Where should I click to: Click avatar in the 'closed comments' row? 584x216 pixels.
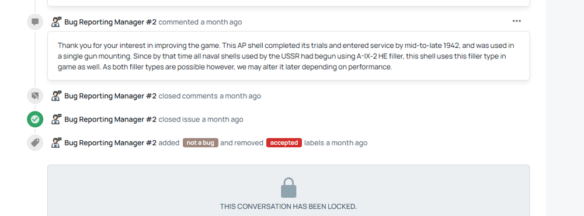(x=56, y=96)
